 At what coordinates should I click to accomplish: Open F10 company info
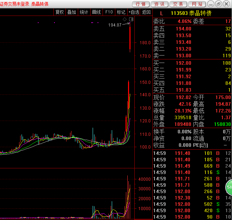(109, 12)
